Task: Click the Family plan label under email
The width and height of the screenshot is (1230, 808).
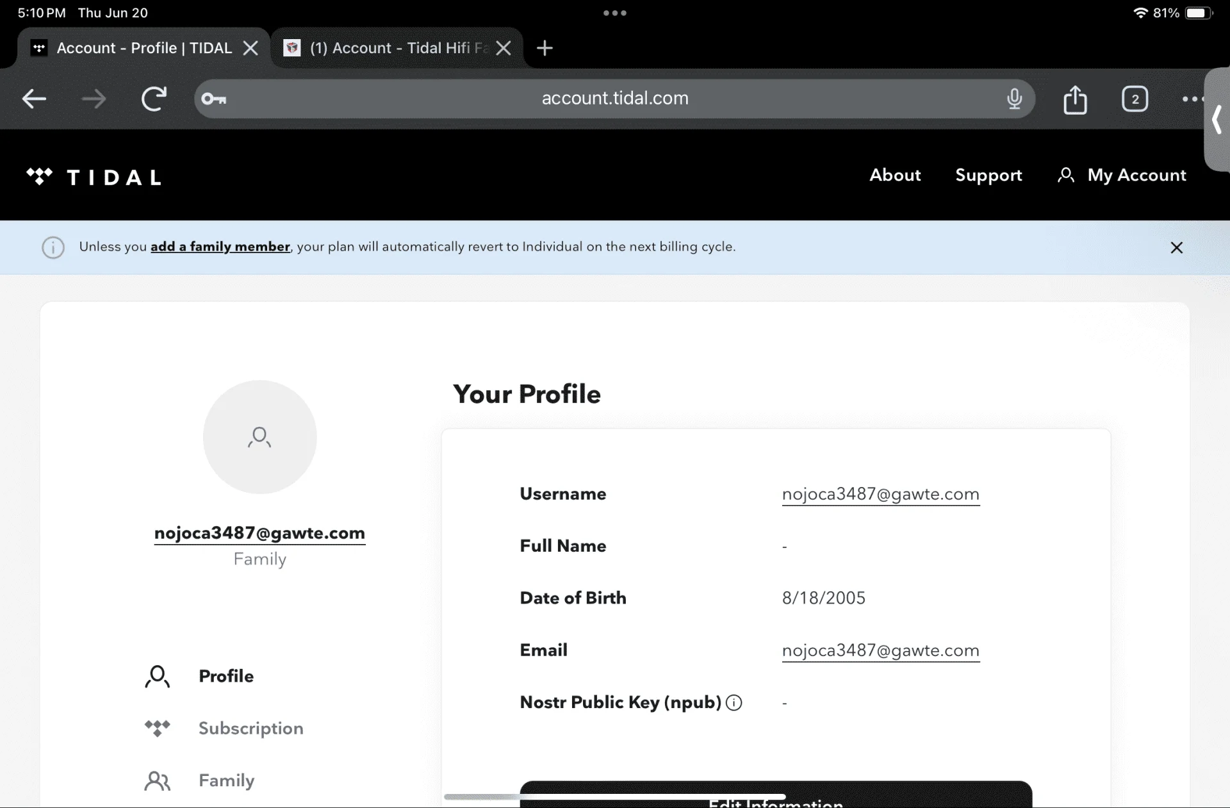Action: 259,559
